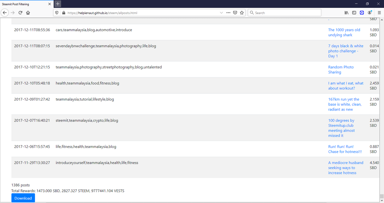Click tags 'teammalaysia,tutorial,lifestyle,blog'
The width and height of the screenshot is (384, 203).
85,99
